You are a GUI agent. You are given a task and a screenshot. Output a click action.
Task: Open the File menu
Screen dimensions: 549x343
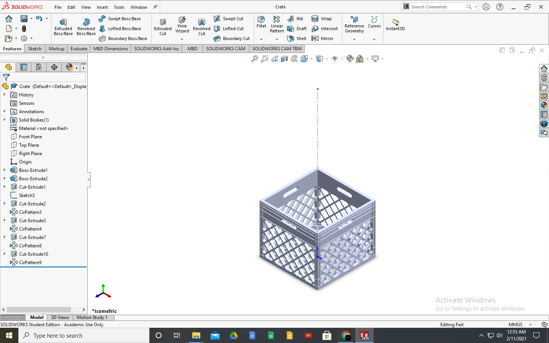click(x=58, y=7)
